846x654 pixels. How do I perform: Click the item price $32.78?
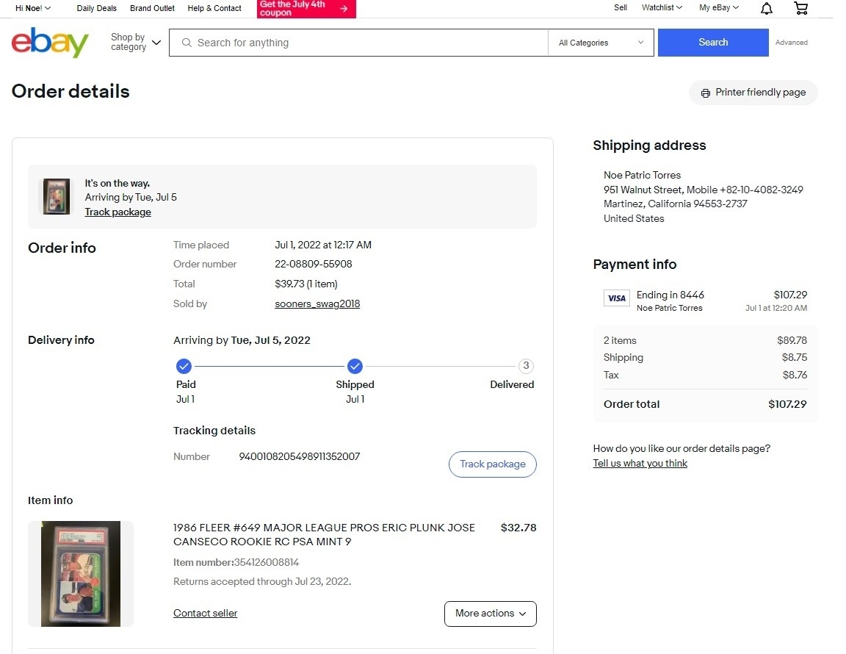pyautogui.click(x=518, y=528)
